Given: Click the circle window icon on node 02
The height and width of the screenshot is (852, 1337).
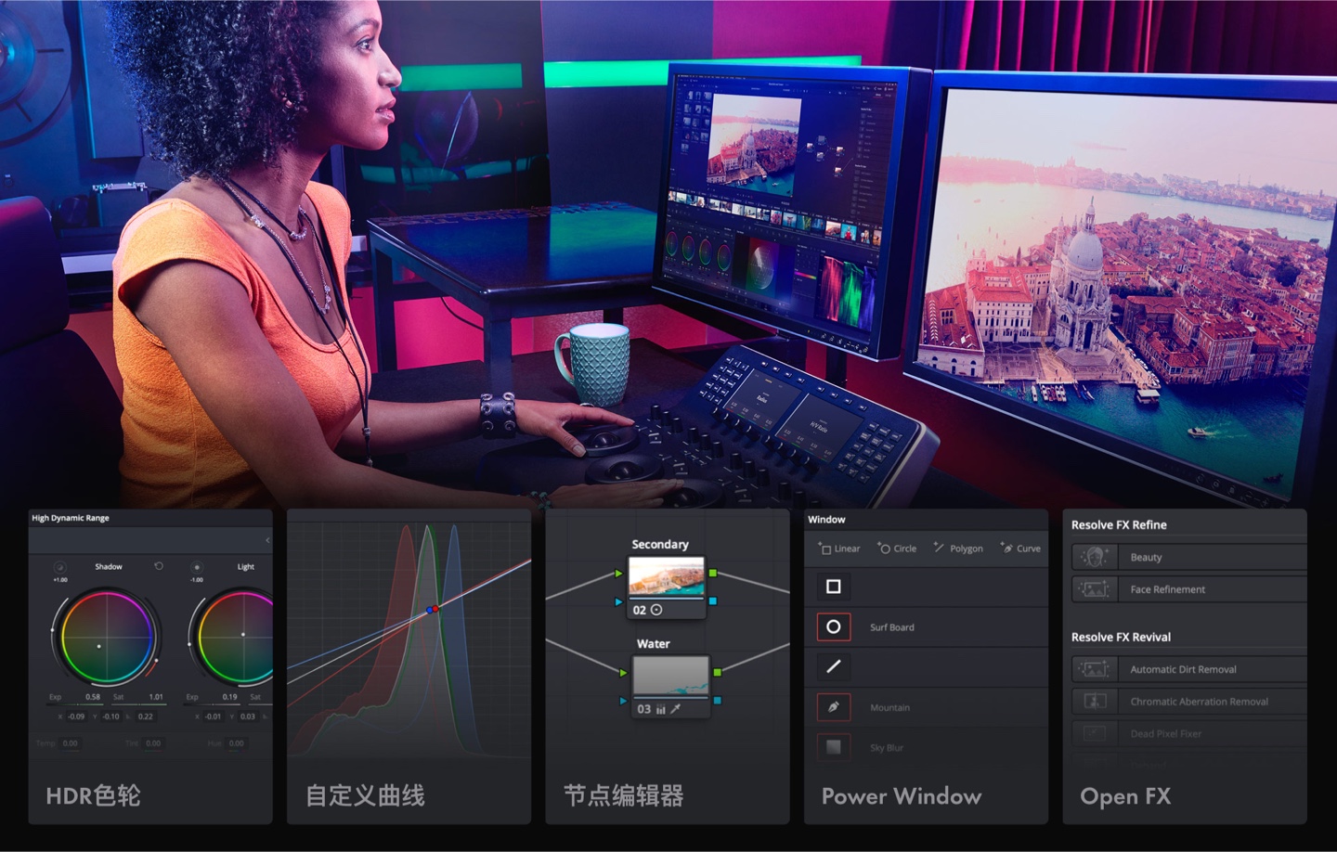Looking at the screenshot, I should [656, 610].
